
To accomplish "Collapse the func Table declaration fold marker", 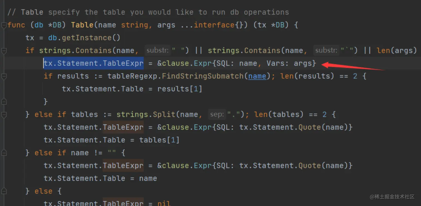I will click(x=4, y=26).
